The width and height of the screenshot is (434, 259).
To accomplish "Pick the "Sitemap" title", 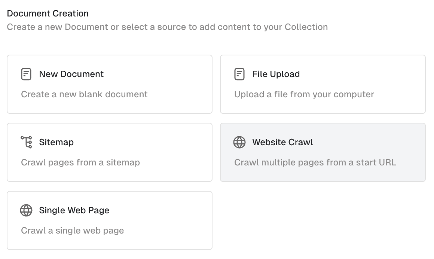I will (x=56, y=142).
